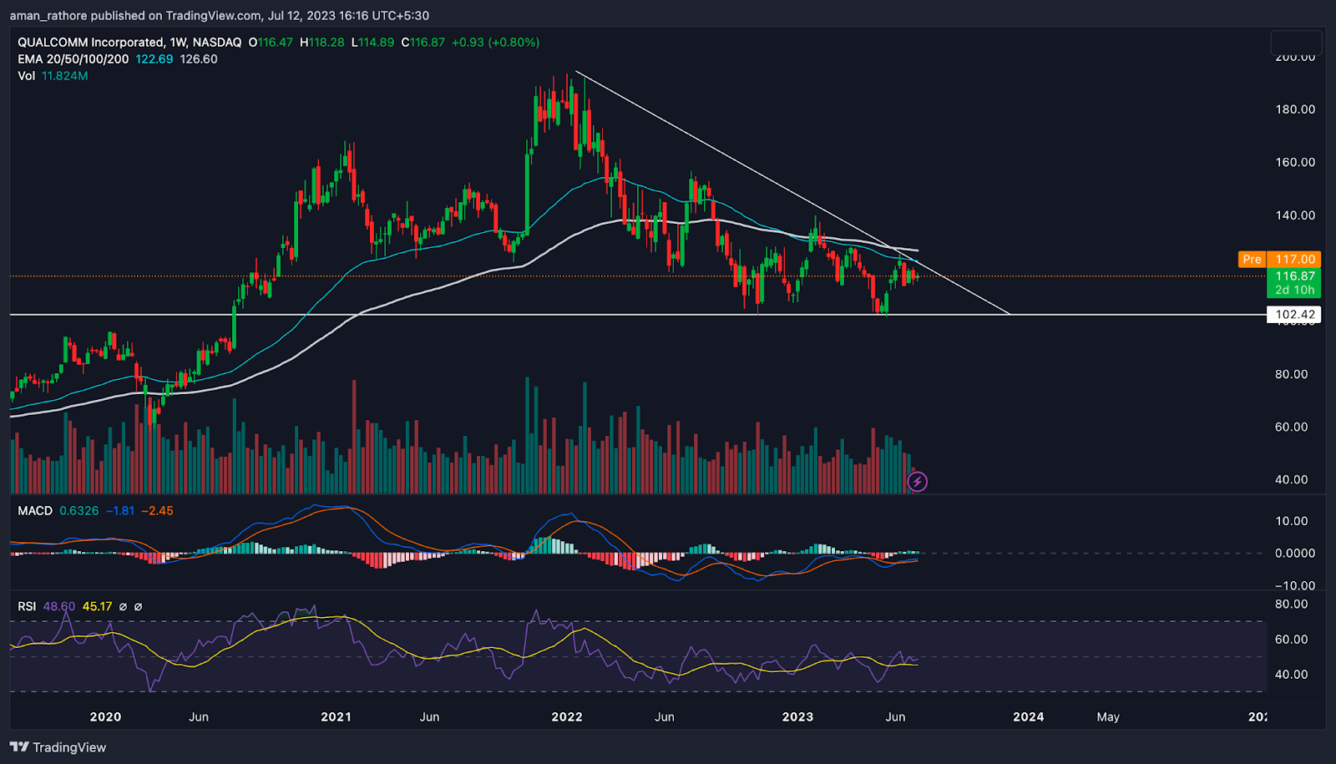Click the 160.00 price scale label
Screen dimensions: 1336x764
click(x=1295, y=162)
